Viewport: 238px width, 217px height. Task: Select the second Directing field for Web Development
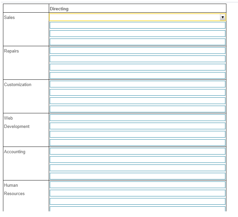tap(137, 126)
